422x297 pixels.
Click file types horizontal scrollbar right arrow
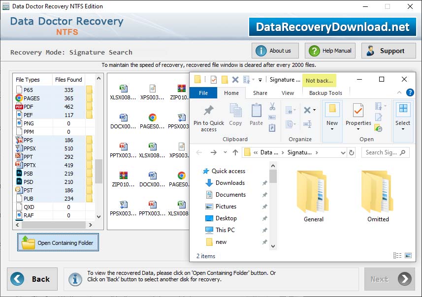(91, 225)
